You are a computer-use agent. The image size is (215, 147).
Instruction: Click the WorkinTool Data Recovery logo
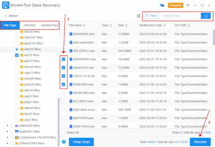pyautogui.click(x=6, y=5)
